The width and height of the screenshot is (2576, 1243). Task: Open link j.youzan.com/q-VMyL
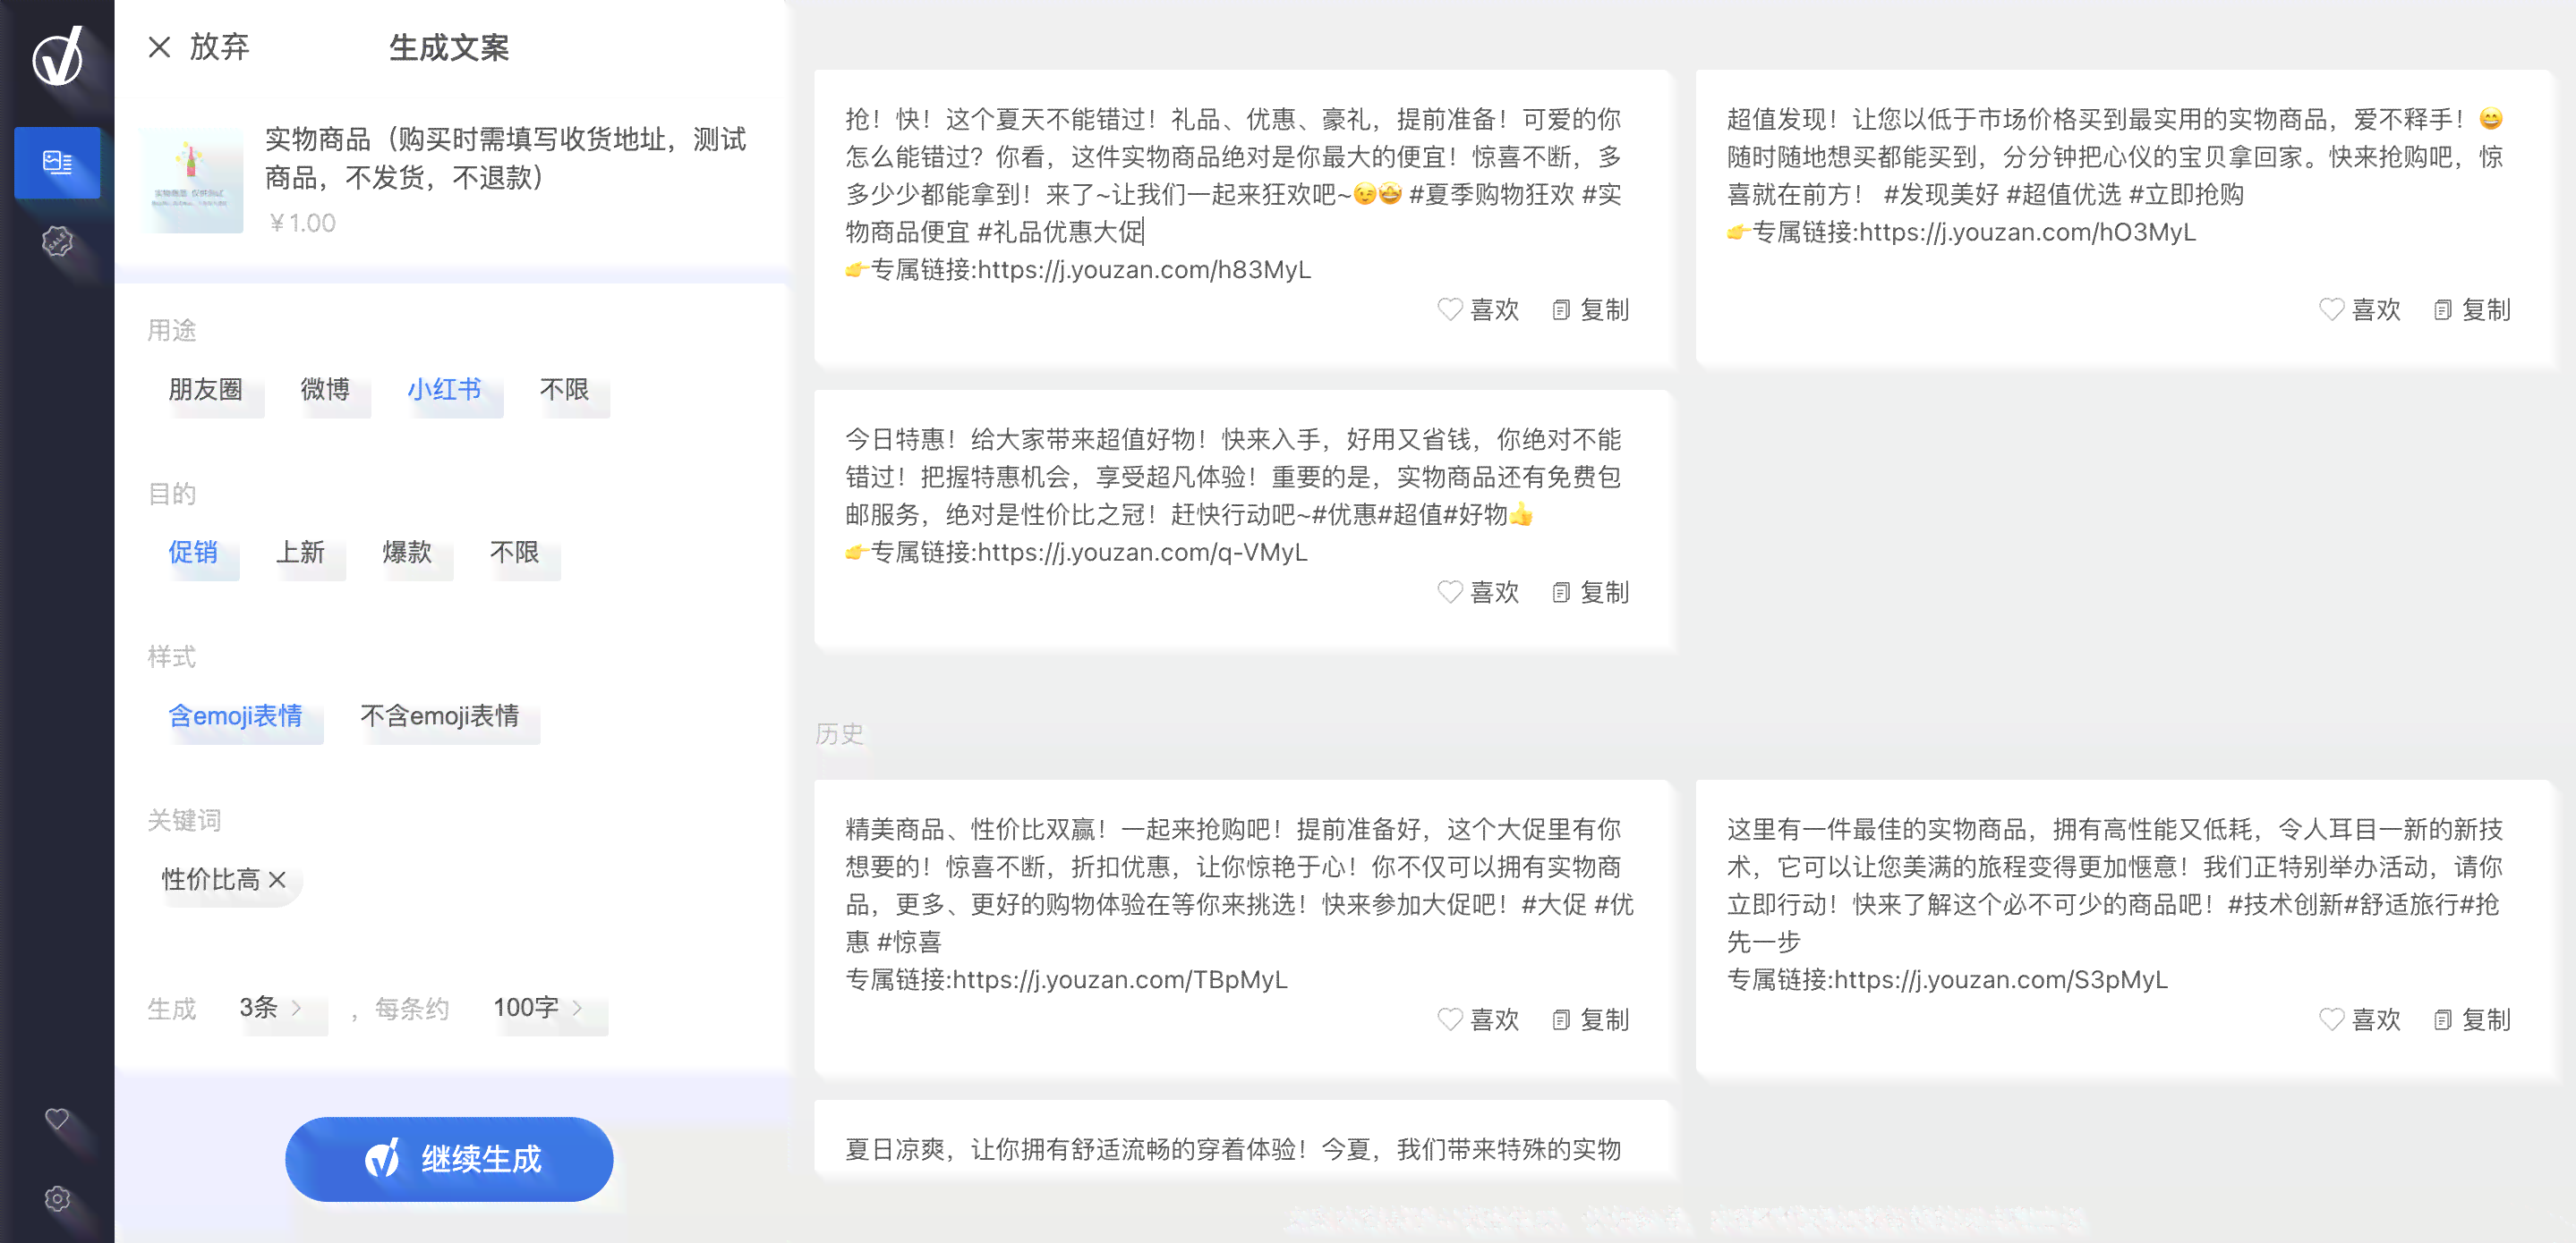click(x=1142, y=553)
